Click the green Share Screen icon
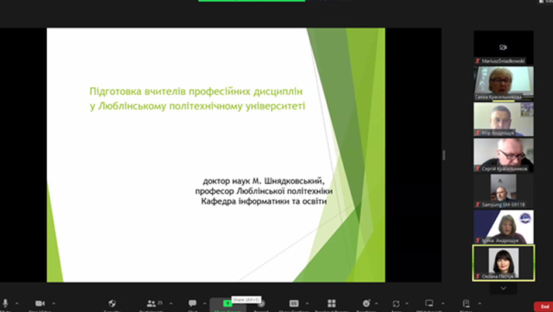The height and width of the screenshot is (312, 553). (x=227, y=304)
